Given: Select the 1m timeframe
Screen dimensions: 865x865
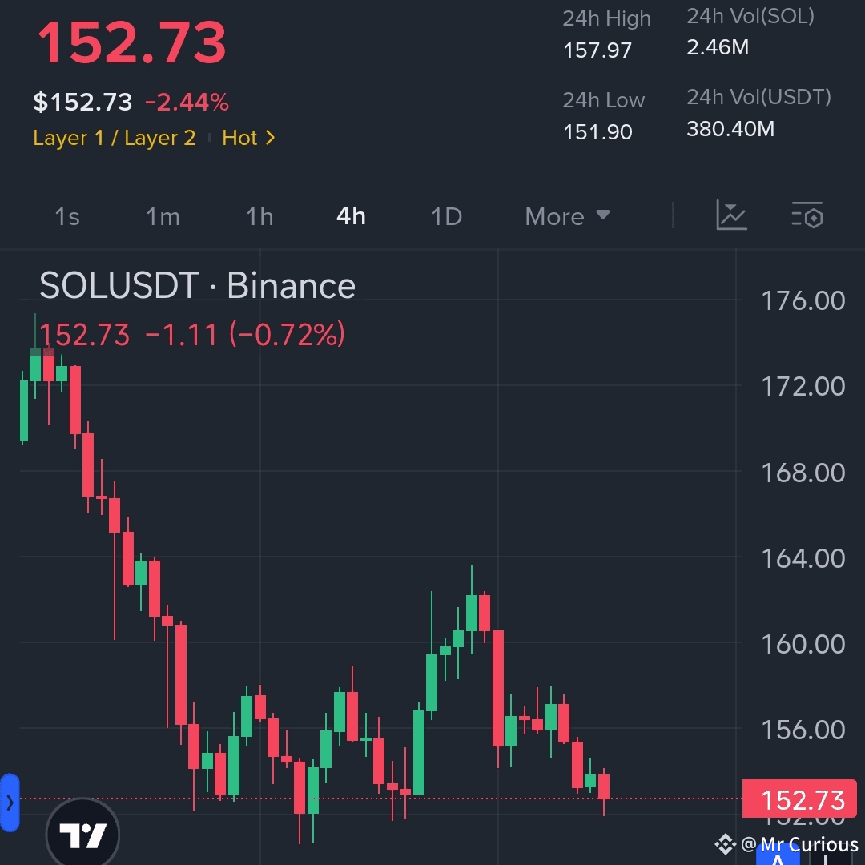Looking at the screenshot, I should (163, 216).
